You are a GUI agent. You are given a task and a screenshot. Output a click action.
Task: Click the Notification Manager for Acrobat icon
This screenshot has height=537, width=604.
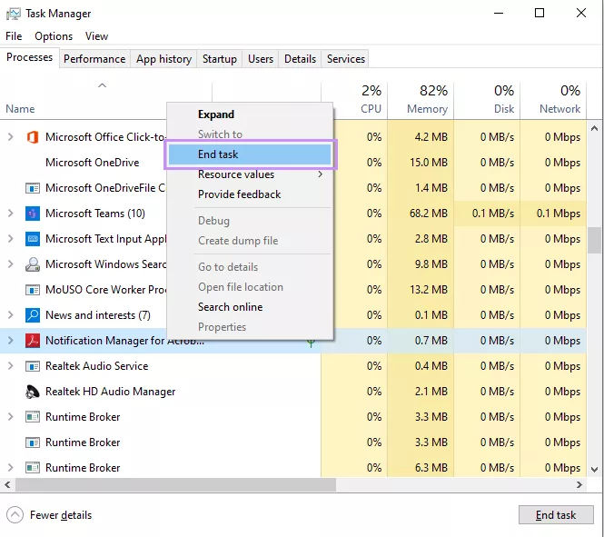[x=33, y=341]
